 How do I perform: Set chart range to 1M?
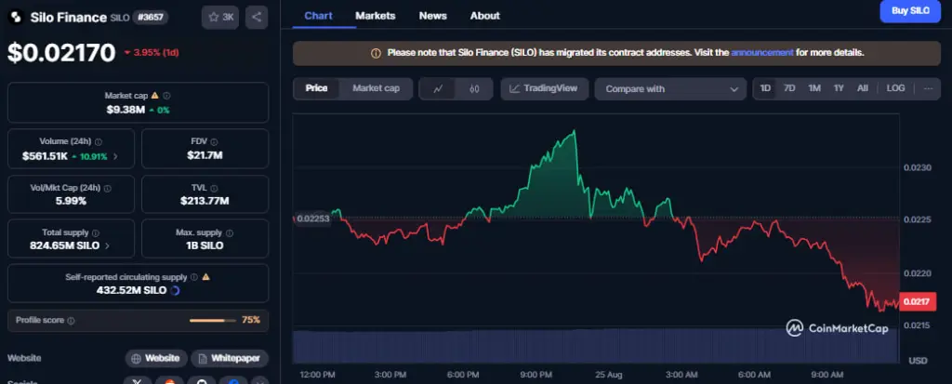click(814, 88)
